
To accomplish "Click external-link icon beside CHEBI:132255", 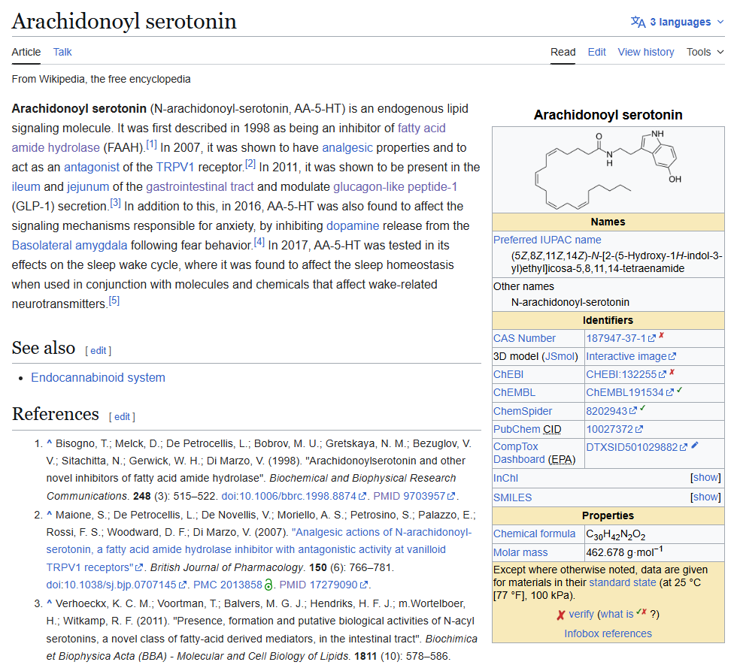I will pos(663,375).
